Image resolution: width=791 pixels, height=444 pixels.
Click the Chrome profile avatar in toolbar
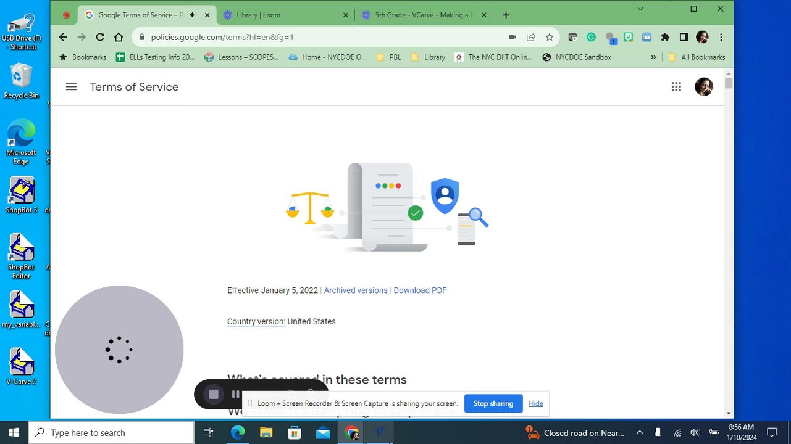click(702, 37)
